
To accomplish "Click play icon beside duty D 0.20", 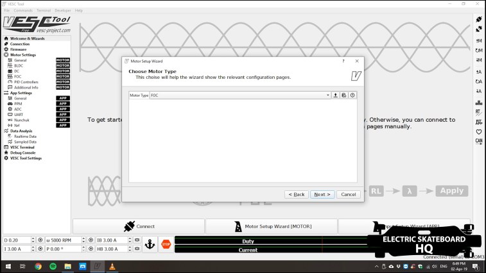I will pos(40,240).
